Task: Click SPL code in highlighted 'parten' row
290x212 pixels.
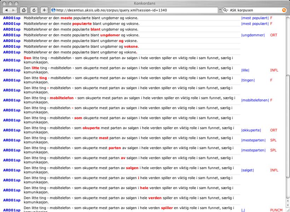Action: coord(273,150)
